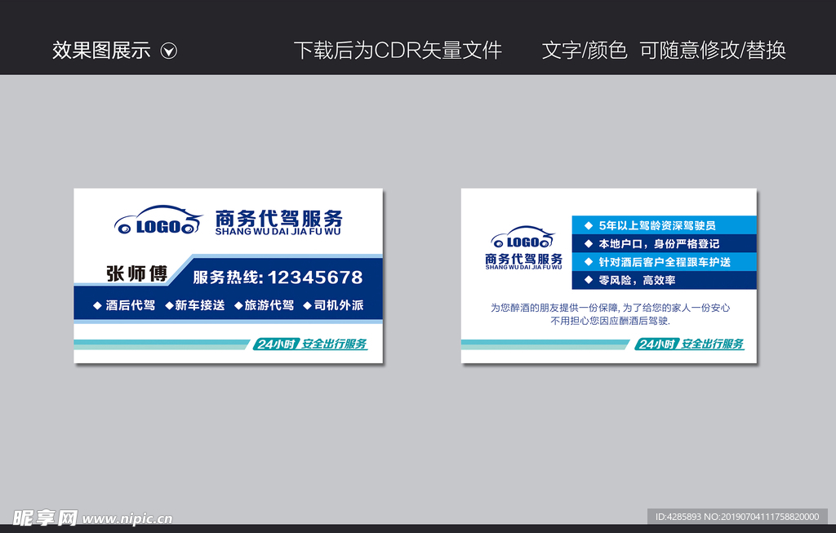Click the diamond icon before 酒后代驾
The width and height of the screenshot is (836, 533).
[96, 306]
